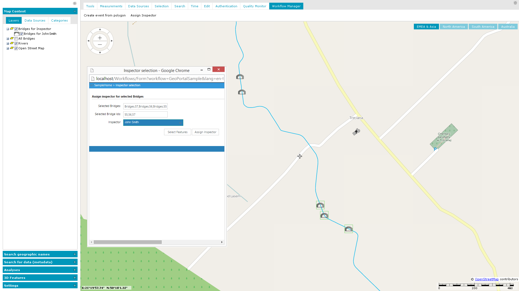Toggle the Rivers layer checkbox
The width and height of the screenshot is (519, 291).
tap(16, 43)
